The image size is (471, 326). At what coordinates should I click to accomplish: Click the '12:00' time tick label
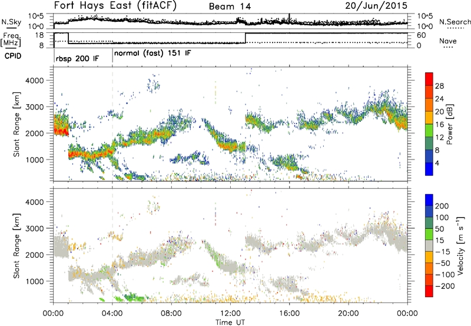[x=230, y=314]
